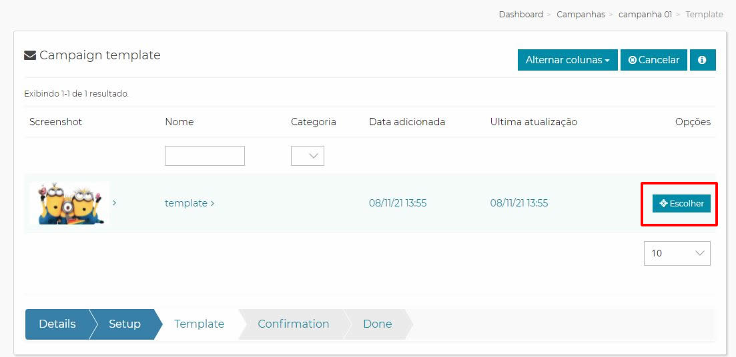Screen dimensions: 736x357
Task: Select the Template step tab
Action: (199, 324)
